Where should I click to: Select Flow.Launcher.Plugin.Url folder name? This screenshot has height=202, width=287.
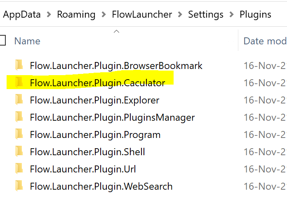(83, 169)
